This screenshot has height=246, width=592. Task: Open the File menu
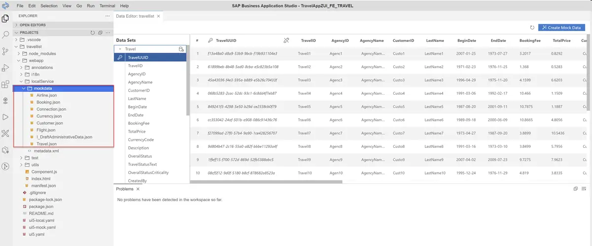[20, 5]
